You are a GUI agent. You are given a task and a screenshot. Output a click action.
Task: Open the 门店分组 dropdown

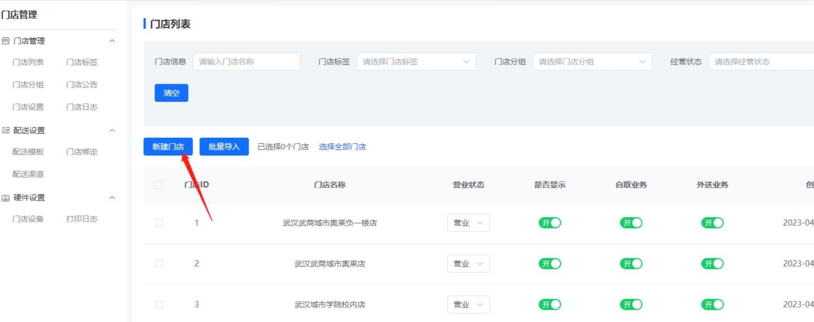593,62
